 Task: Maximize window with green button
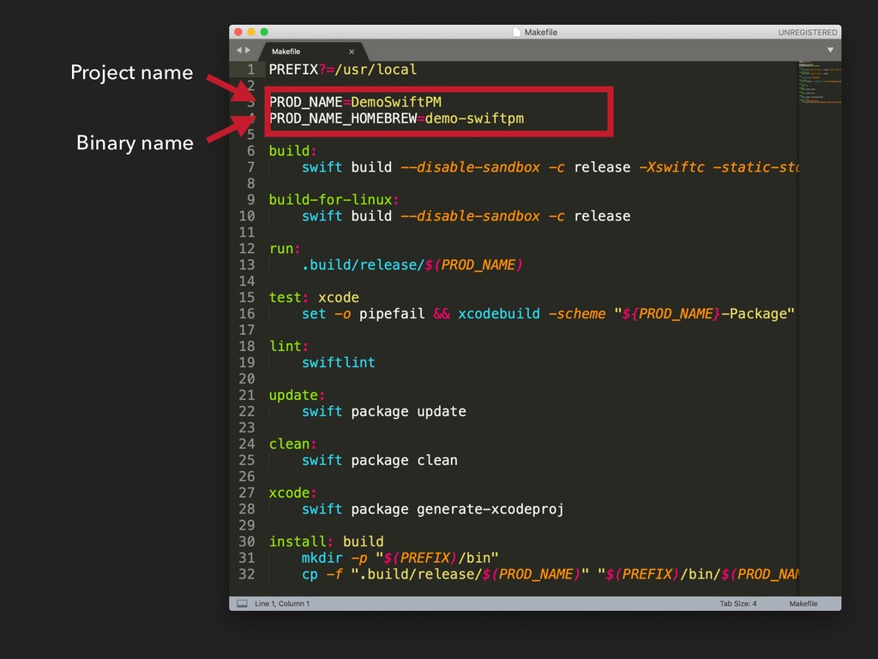click(264, 32)
